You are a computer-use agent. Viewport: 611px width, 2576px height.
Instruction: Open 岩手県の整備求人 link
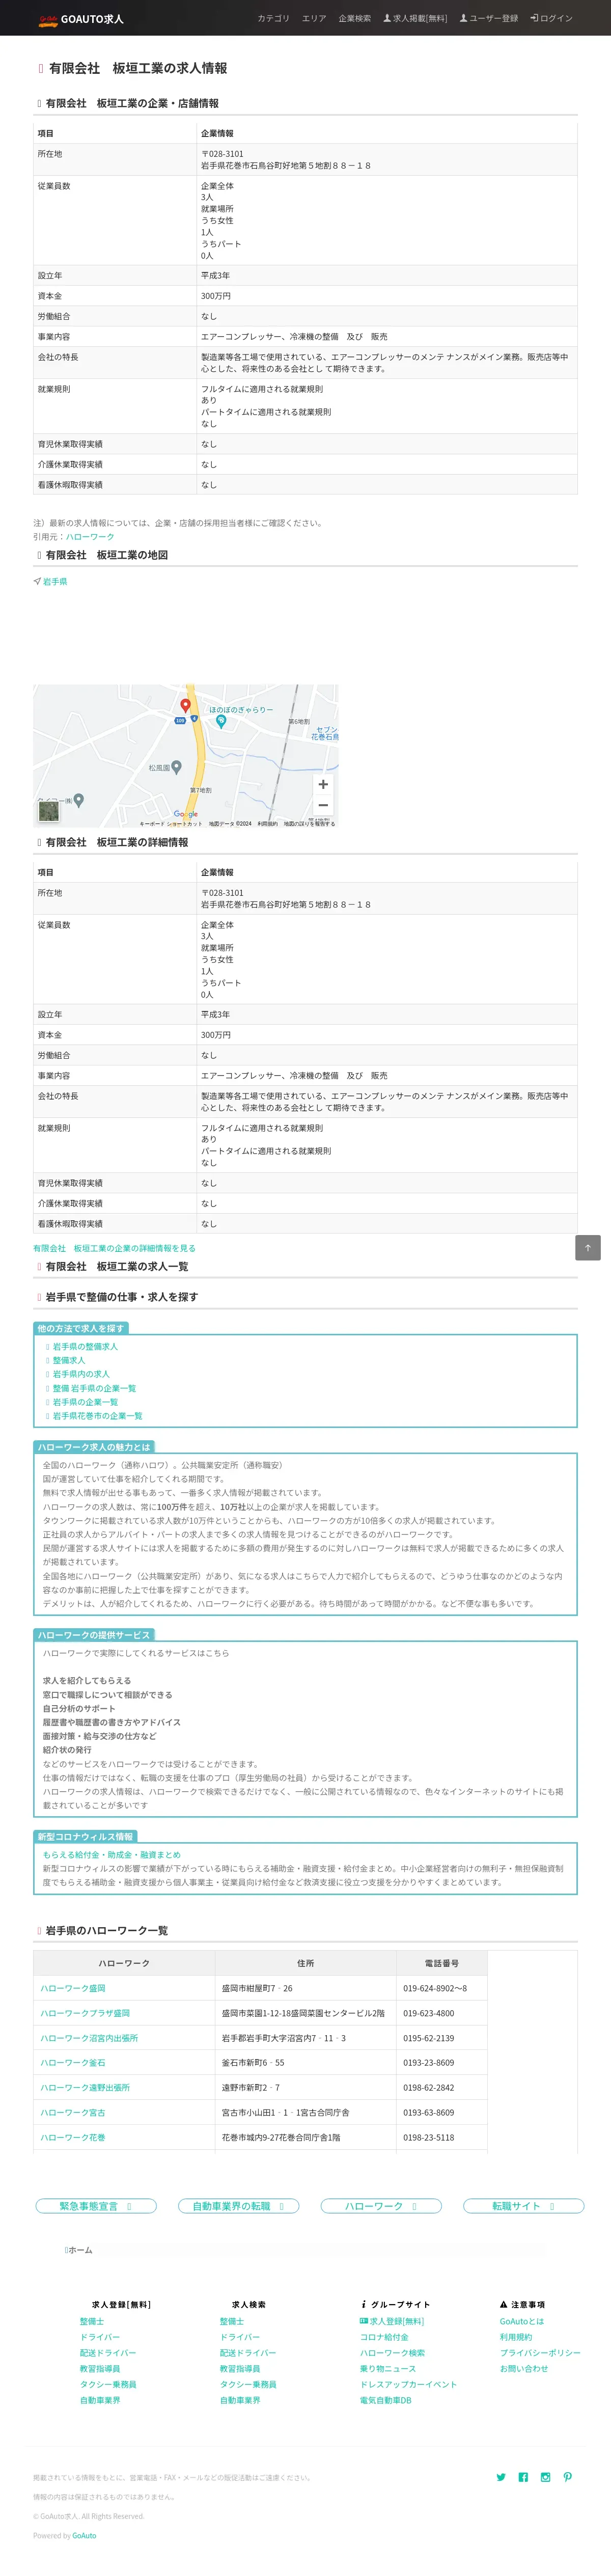pyautogui.click(x=85, y=1346)
